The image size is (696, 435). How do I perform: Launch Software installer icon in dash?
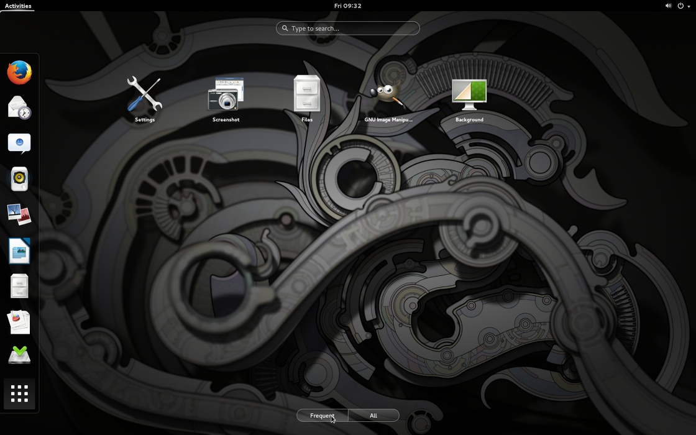pyautogui.click(x=19, y=355)
